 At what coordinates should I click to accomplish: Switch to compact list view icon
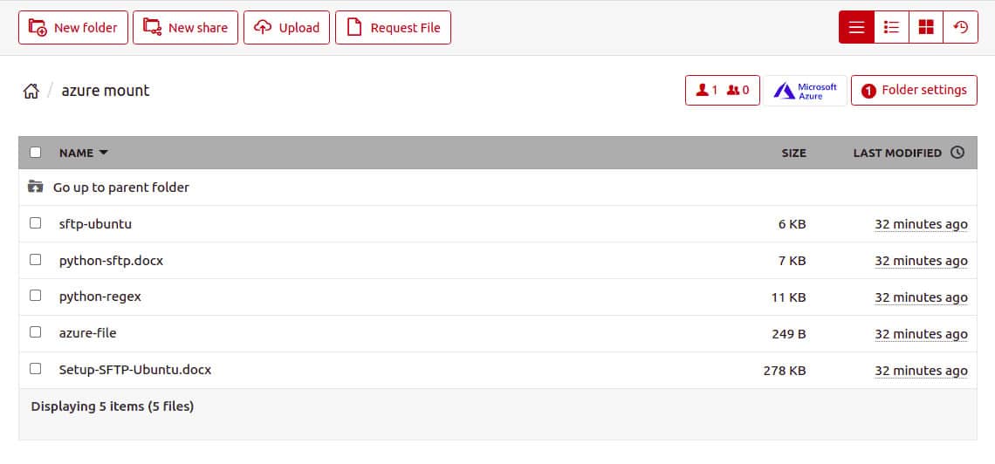pyautogui.click(x=857, y=27)
